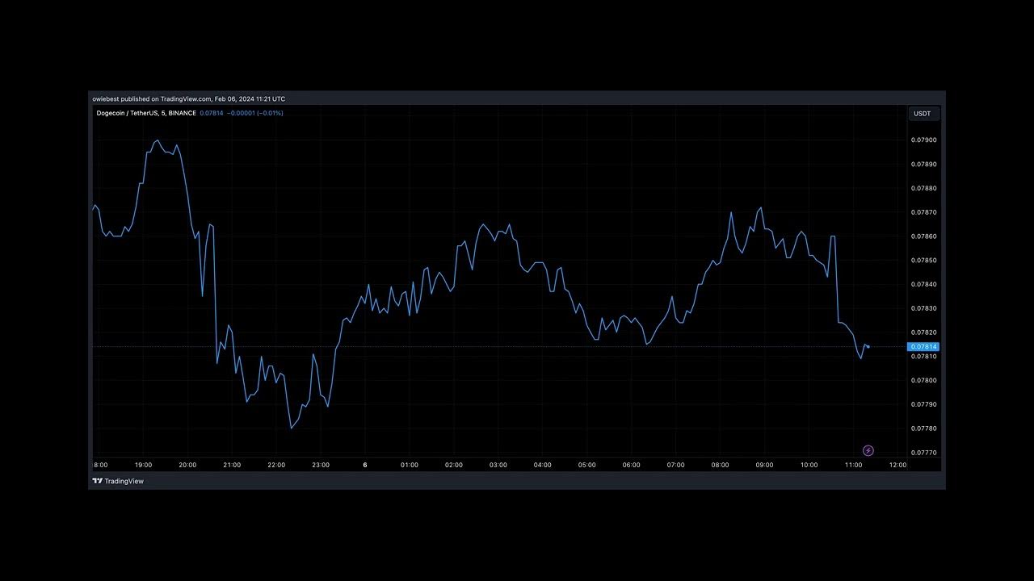Viewport: 1034px width, 581px height.
Task: Click the highlighted 0.07814 current price label
Action: (924, 347)
